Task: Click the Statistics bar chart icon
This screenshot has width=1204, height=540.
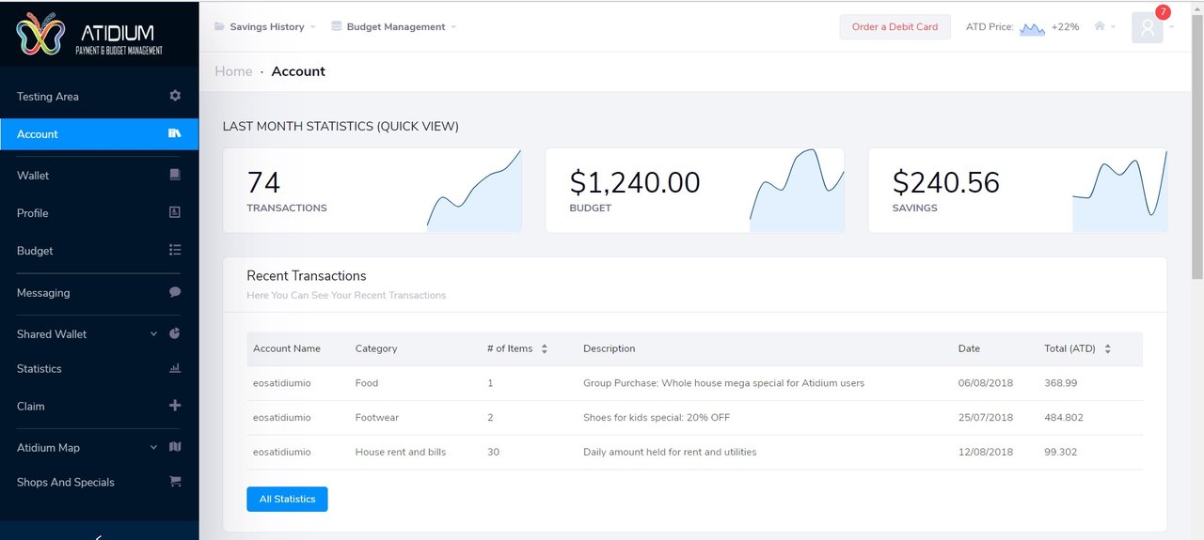Action: 175,368
